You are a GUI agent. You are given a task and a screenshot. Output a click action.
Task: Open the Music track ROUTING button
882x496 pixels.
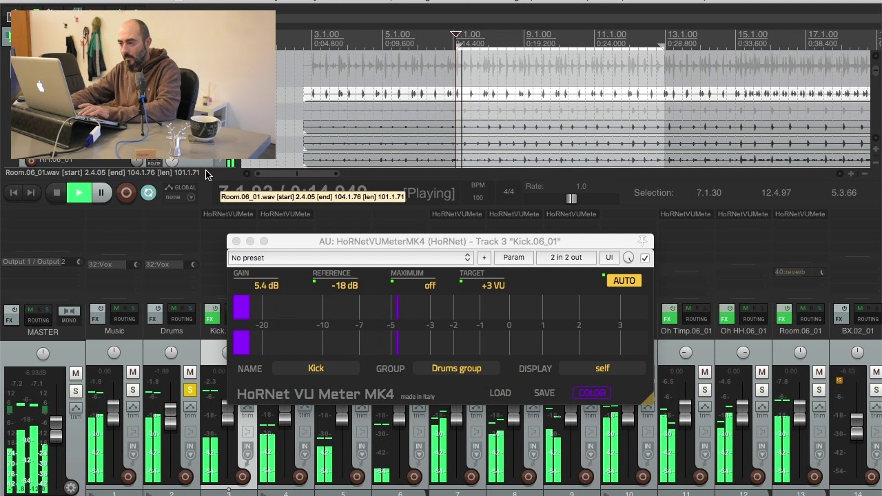pyautogui.click(x=124, y=315)
